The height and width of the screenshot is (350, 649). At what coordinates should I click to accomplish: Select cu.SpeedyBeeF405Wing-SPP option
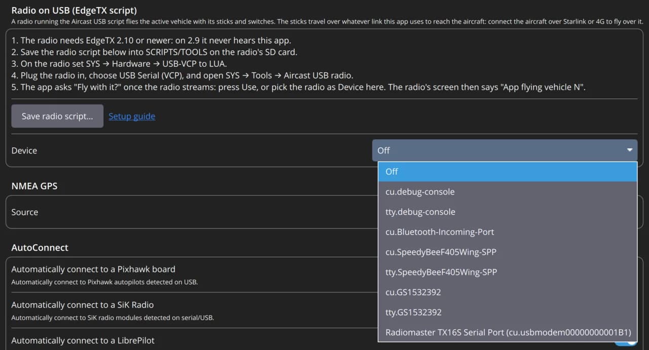508,252
